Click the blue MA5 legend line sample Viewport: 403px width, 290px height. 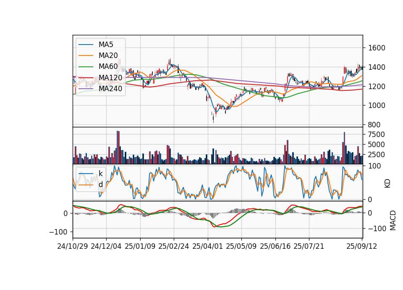86,45
